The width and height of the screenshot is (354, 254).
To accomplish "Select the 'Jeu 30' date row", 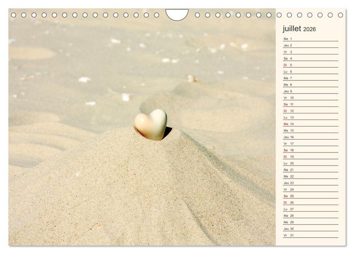I will [311, 229].
